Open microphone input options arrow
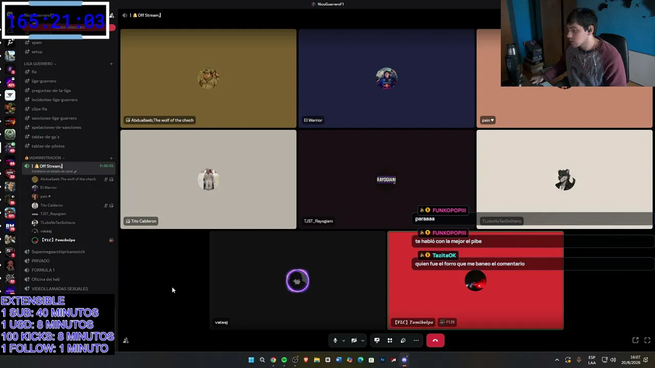Viewport: 655px width, 368px height. (343, 340)
